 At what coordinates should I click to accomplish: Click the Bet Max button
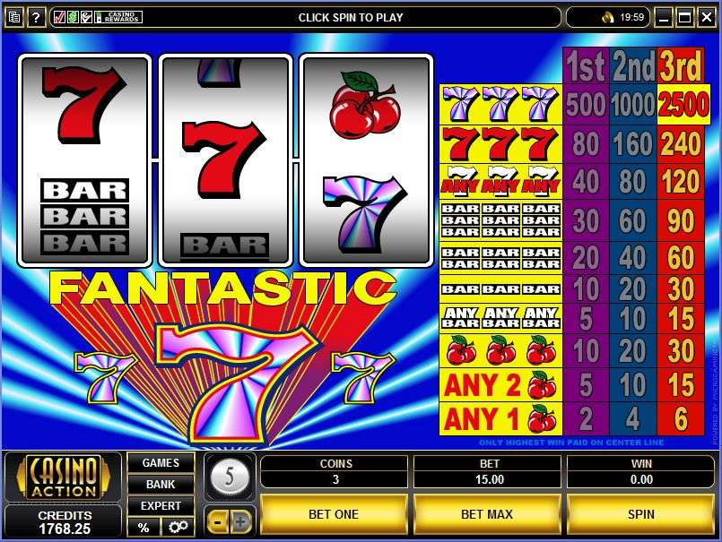click(x=487, y=514)
